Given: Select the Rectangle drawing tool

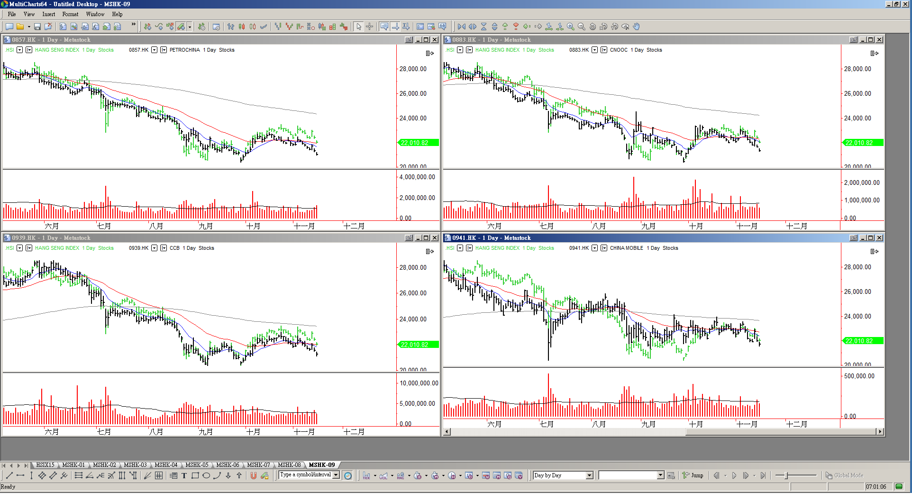Looking at the screenshot, I should coord(195,475).
